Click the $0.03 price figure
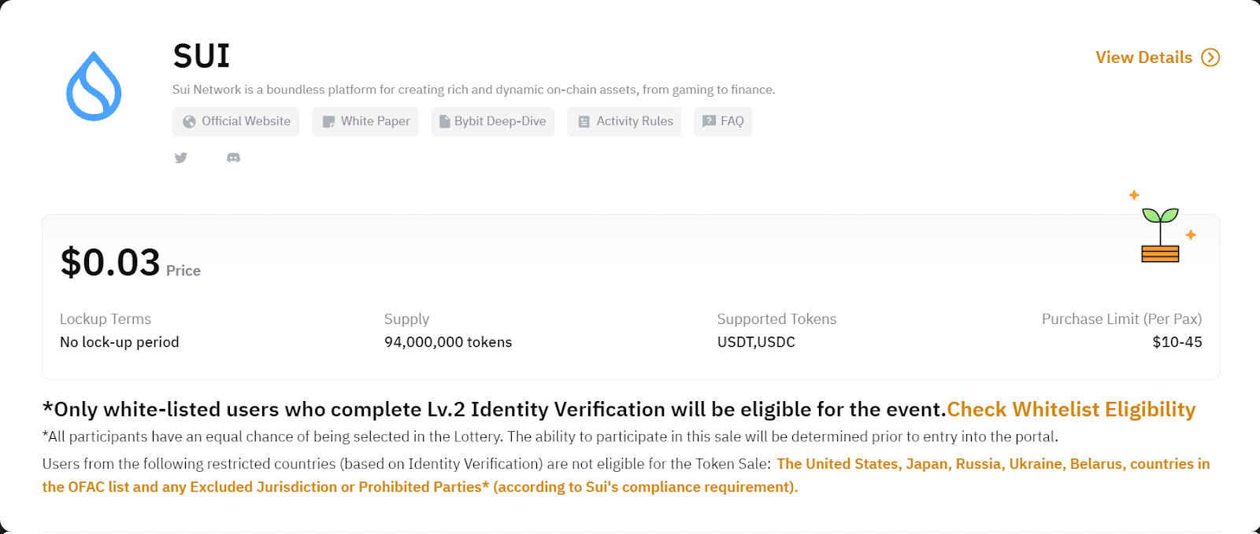1260x534 pixels. (110, 263)
